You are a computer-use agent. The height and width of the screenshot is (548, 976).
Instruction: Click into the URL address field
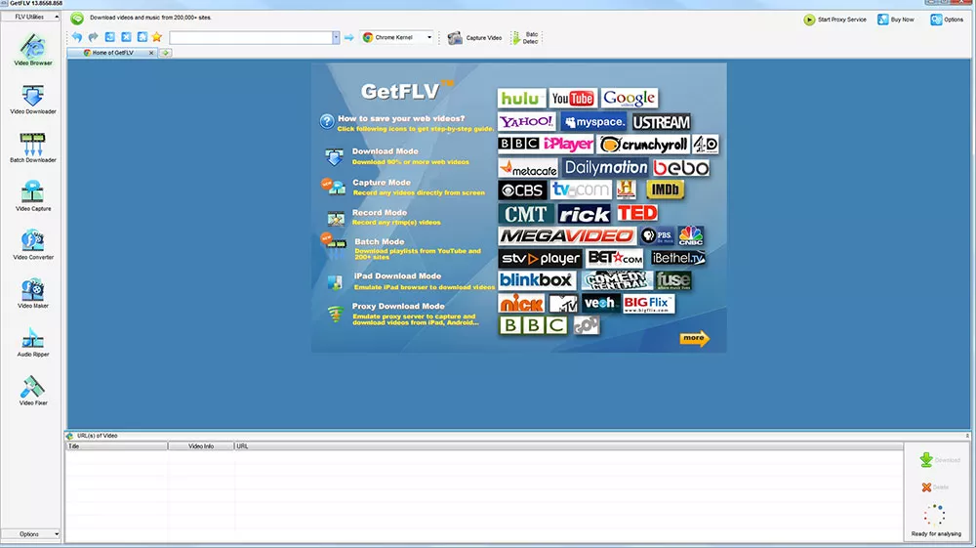(251, 37)
